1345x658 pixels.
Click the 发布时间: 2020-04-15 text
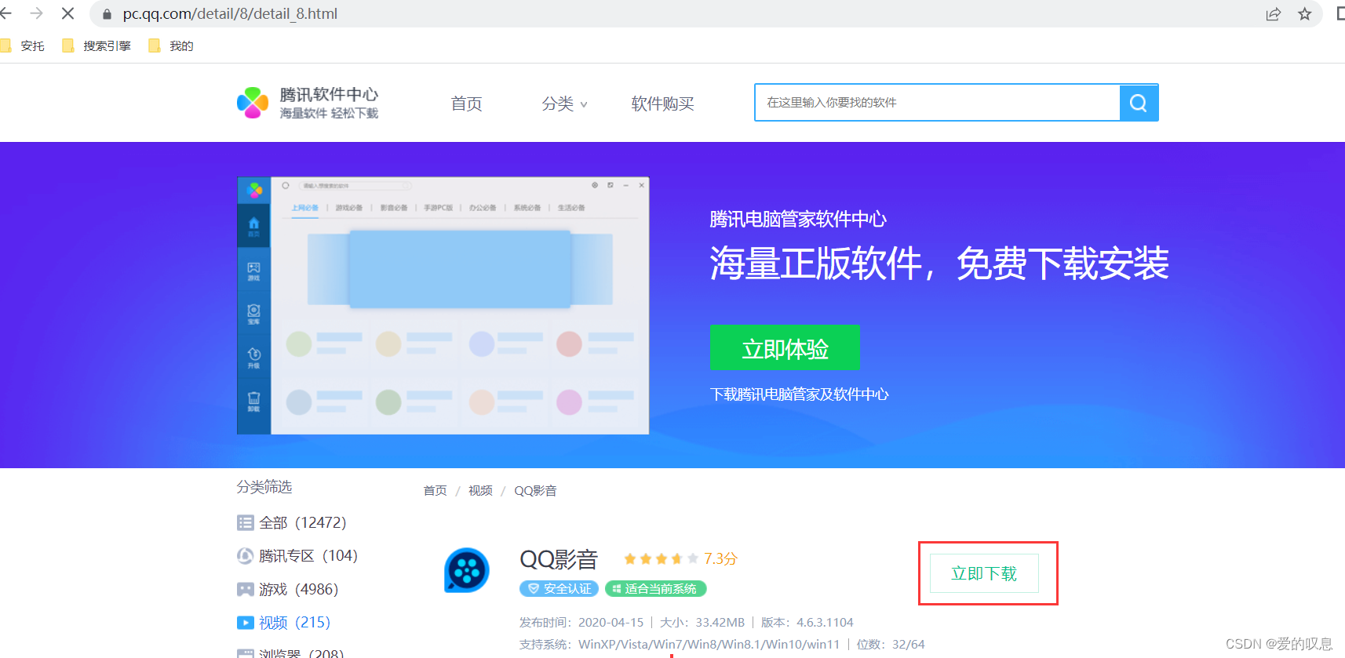coord(581,623)
